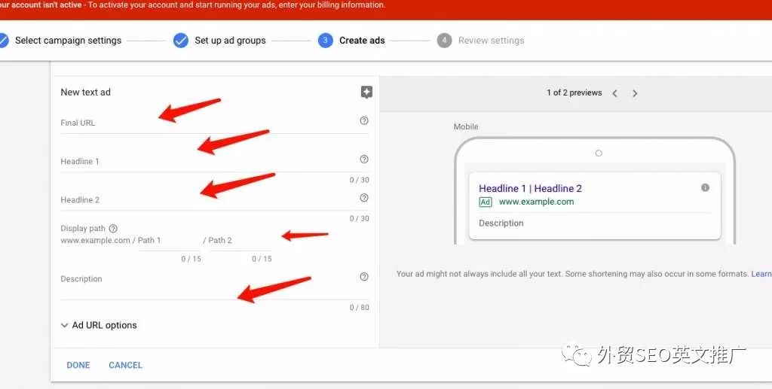Click Display path help icon
Screen dimensions: 772x389
(113, 229)
